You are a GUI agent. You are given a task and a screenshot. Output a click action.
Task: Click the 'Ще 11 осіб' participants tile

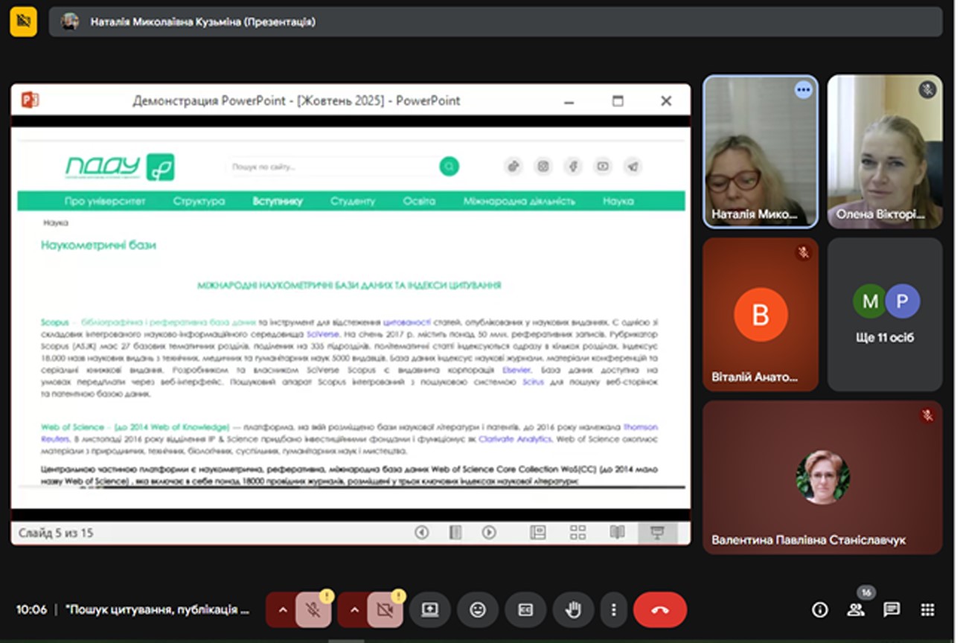point(884,314)
